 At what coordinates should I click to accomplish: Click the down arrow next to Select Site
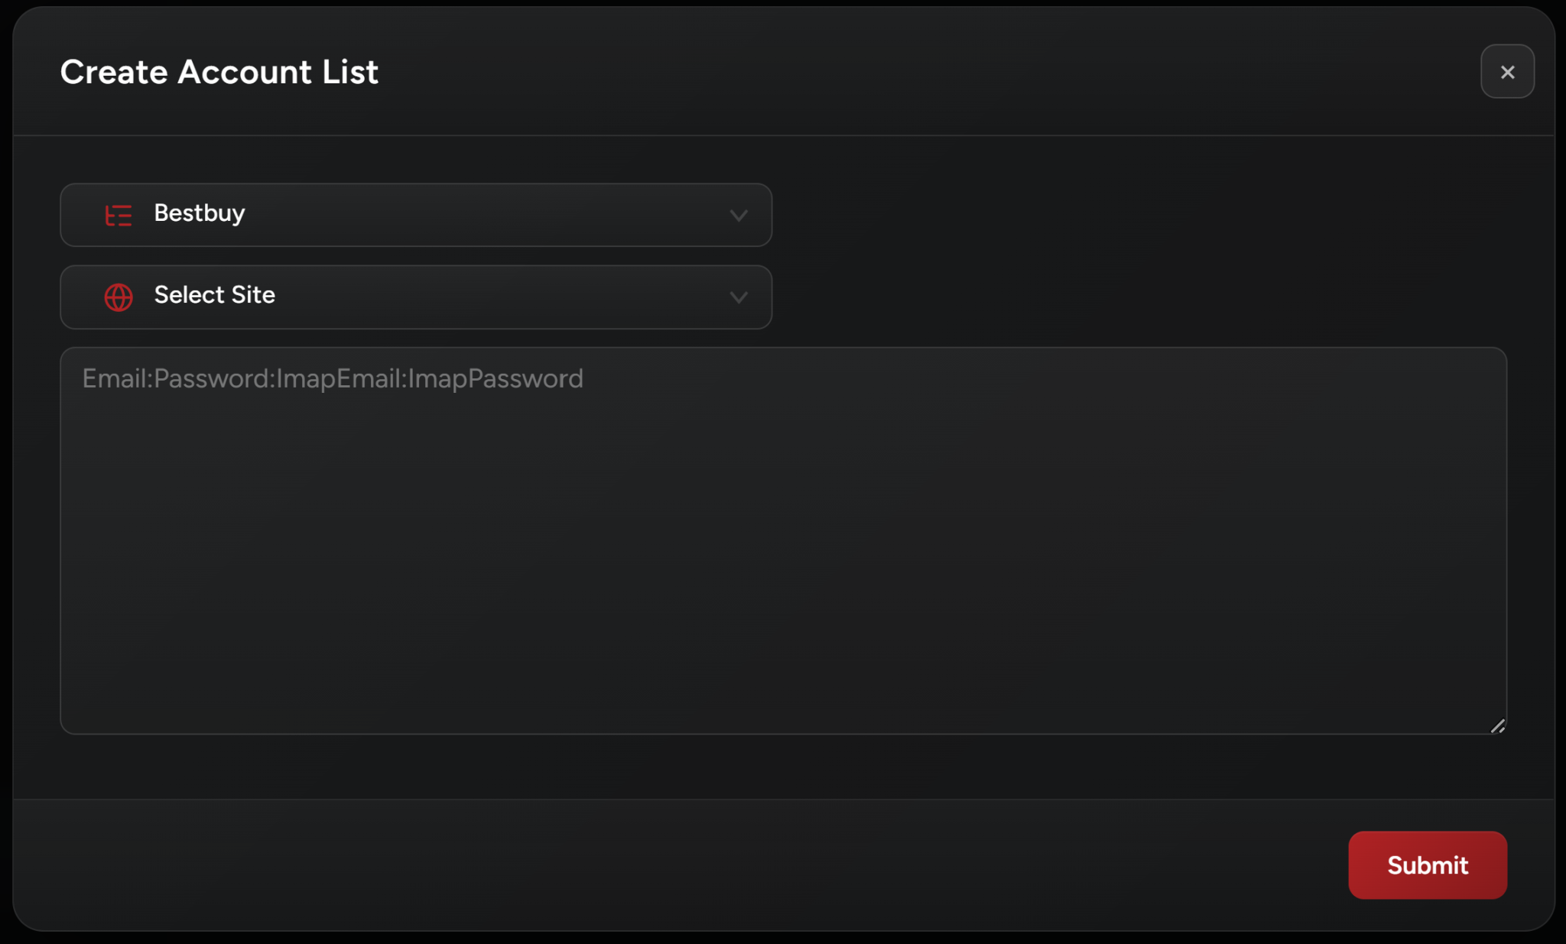point(739,297)
